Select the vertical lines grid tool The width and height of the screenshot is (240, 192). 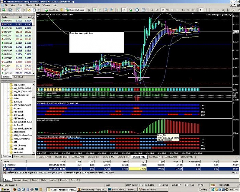tap(228, 10)
